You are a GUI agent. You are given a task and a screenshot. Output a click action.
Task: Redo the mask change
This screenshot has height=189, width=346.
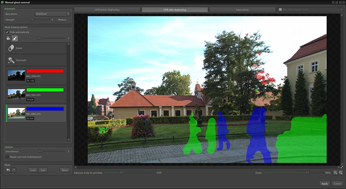pyautogui.click(x=14, y=170)
